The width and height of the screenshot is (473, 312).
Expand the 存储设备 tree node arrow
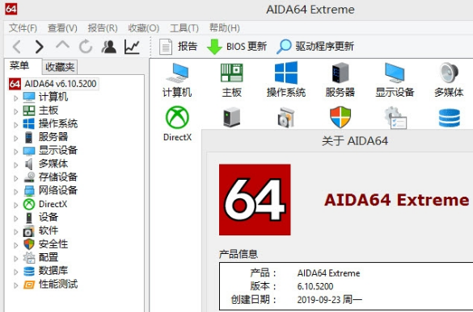[15, 178]
